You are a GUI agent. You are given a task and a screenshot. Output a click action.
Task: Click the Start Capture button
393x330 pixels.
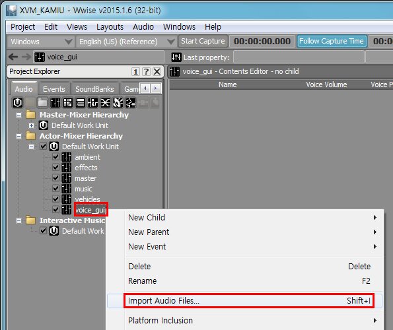pos(203,41)
